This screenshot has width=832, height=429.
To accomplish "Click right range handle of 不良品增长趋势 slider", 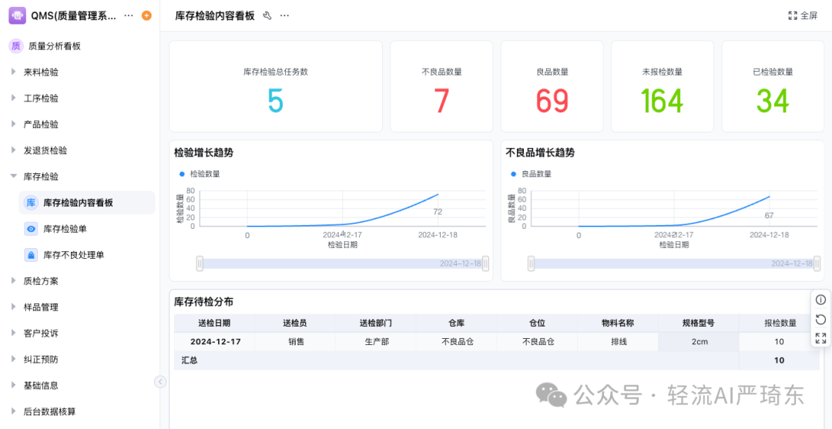I will coord(816,263).
